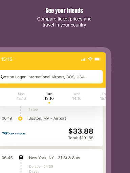Tap the 15:15 clock in status bar
The width and height of the screenshot is (130, 173).
[x=6, y=59]
